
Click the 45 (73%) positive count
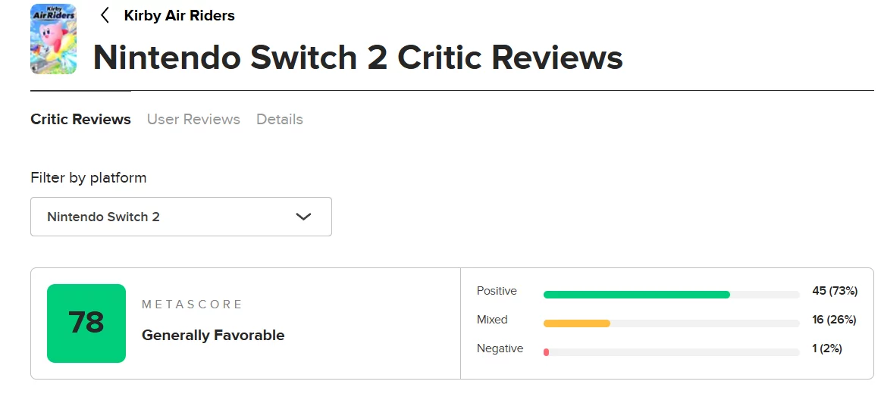click(834, 291)
